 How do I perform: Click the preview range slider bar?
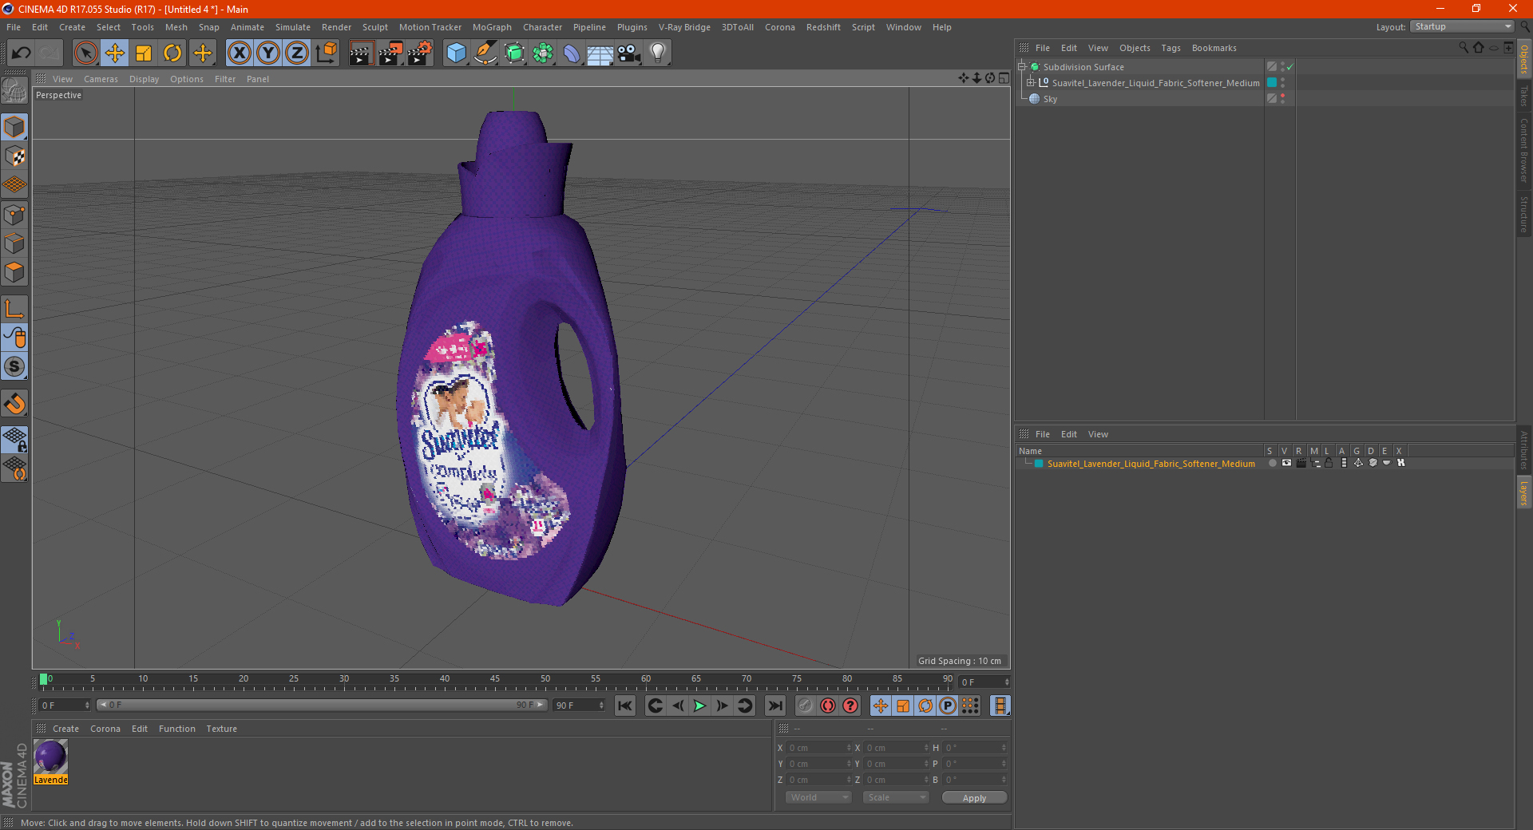point(321,705)
